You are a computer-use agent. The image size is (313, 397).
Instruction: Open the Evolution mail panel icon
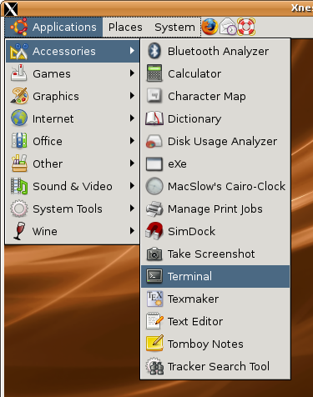228,27
